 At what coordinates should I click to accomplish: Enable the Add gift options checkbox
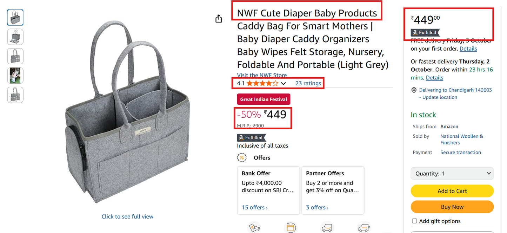[414, 221]
